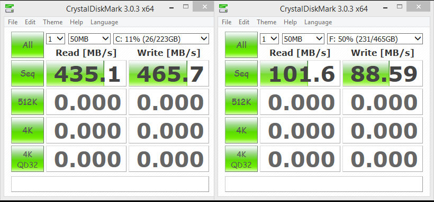Open File menu in right window
Viewport: 434px width, 202px height.
(x=227, y=22)
